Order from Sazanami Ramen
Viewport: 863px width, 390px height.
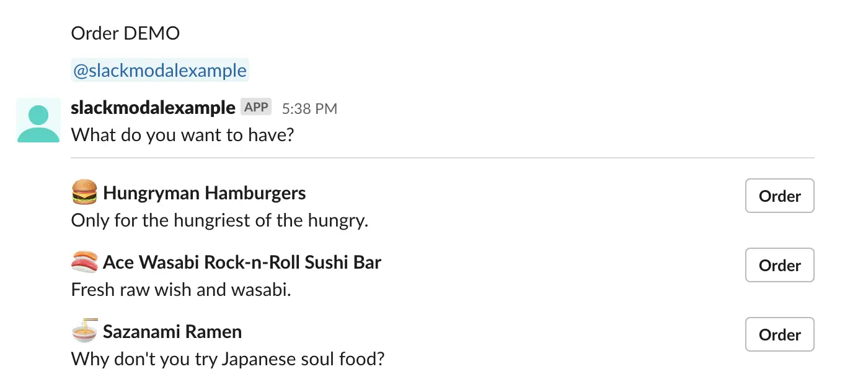point(779,334)
